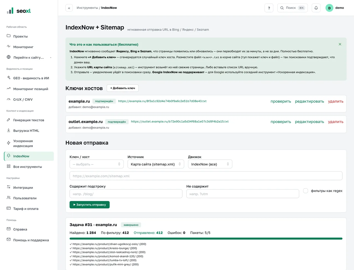This screenshot has width=354, height=270.
Task: Enable фильтры как regex checkbox
Action: [306, 191]
